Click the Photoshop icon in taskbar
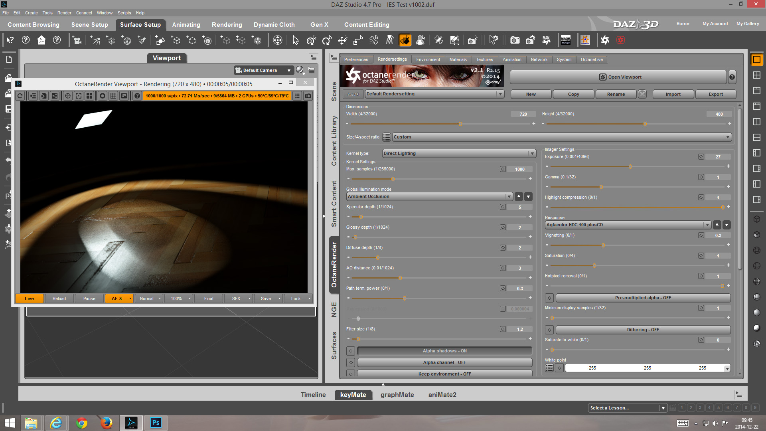The height and width of the screenshot is (431, 766). pos(156,423)
